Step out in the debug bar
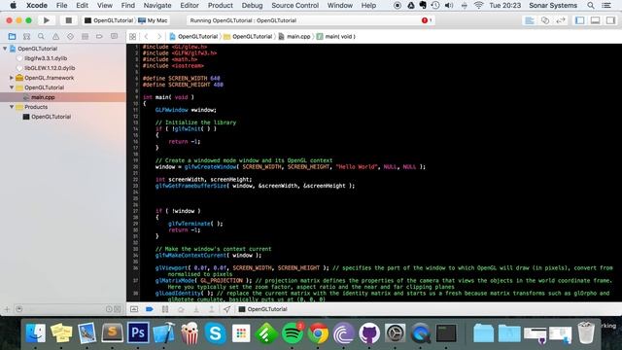Screen dimensions: 622x350 point(212,309)
